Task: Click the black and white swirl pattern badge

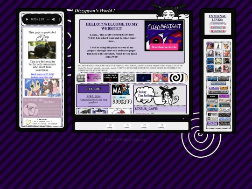Action: pos(224,115)
